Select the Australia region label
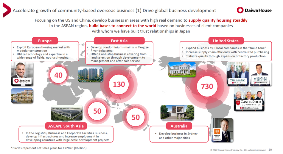 click(x=179, y=126)
